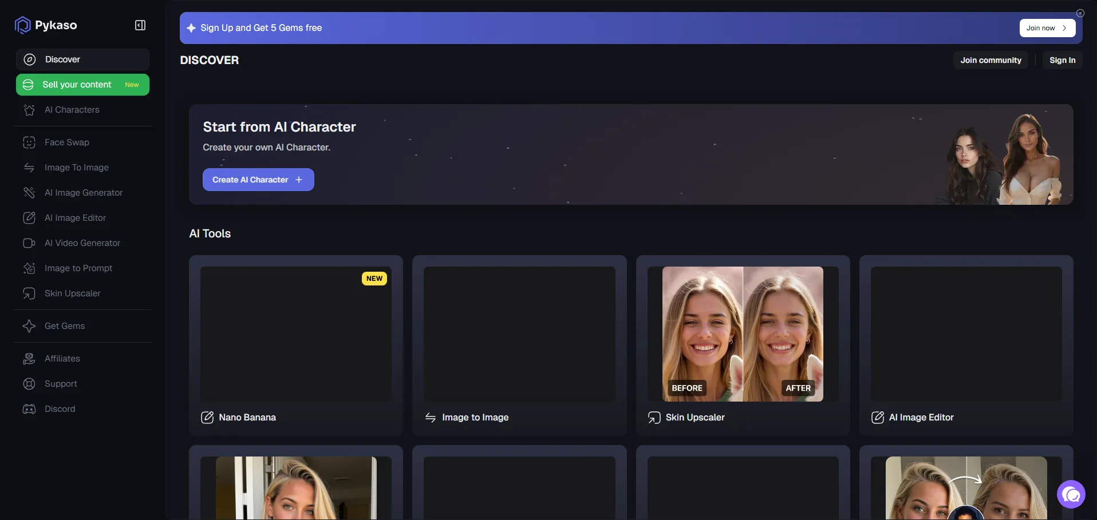Viewport: 1097px width, 520px height.
Task: Collapse the sidebar using the panel icon
Action: point(140,25)
